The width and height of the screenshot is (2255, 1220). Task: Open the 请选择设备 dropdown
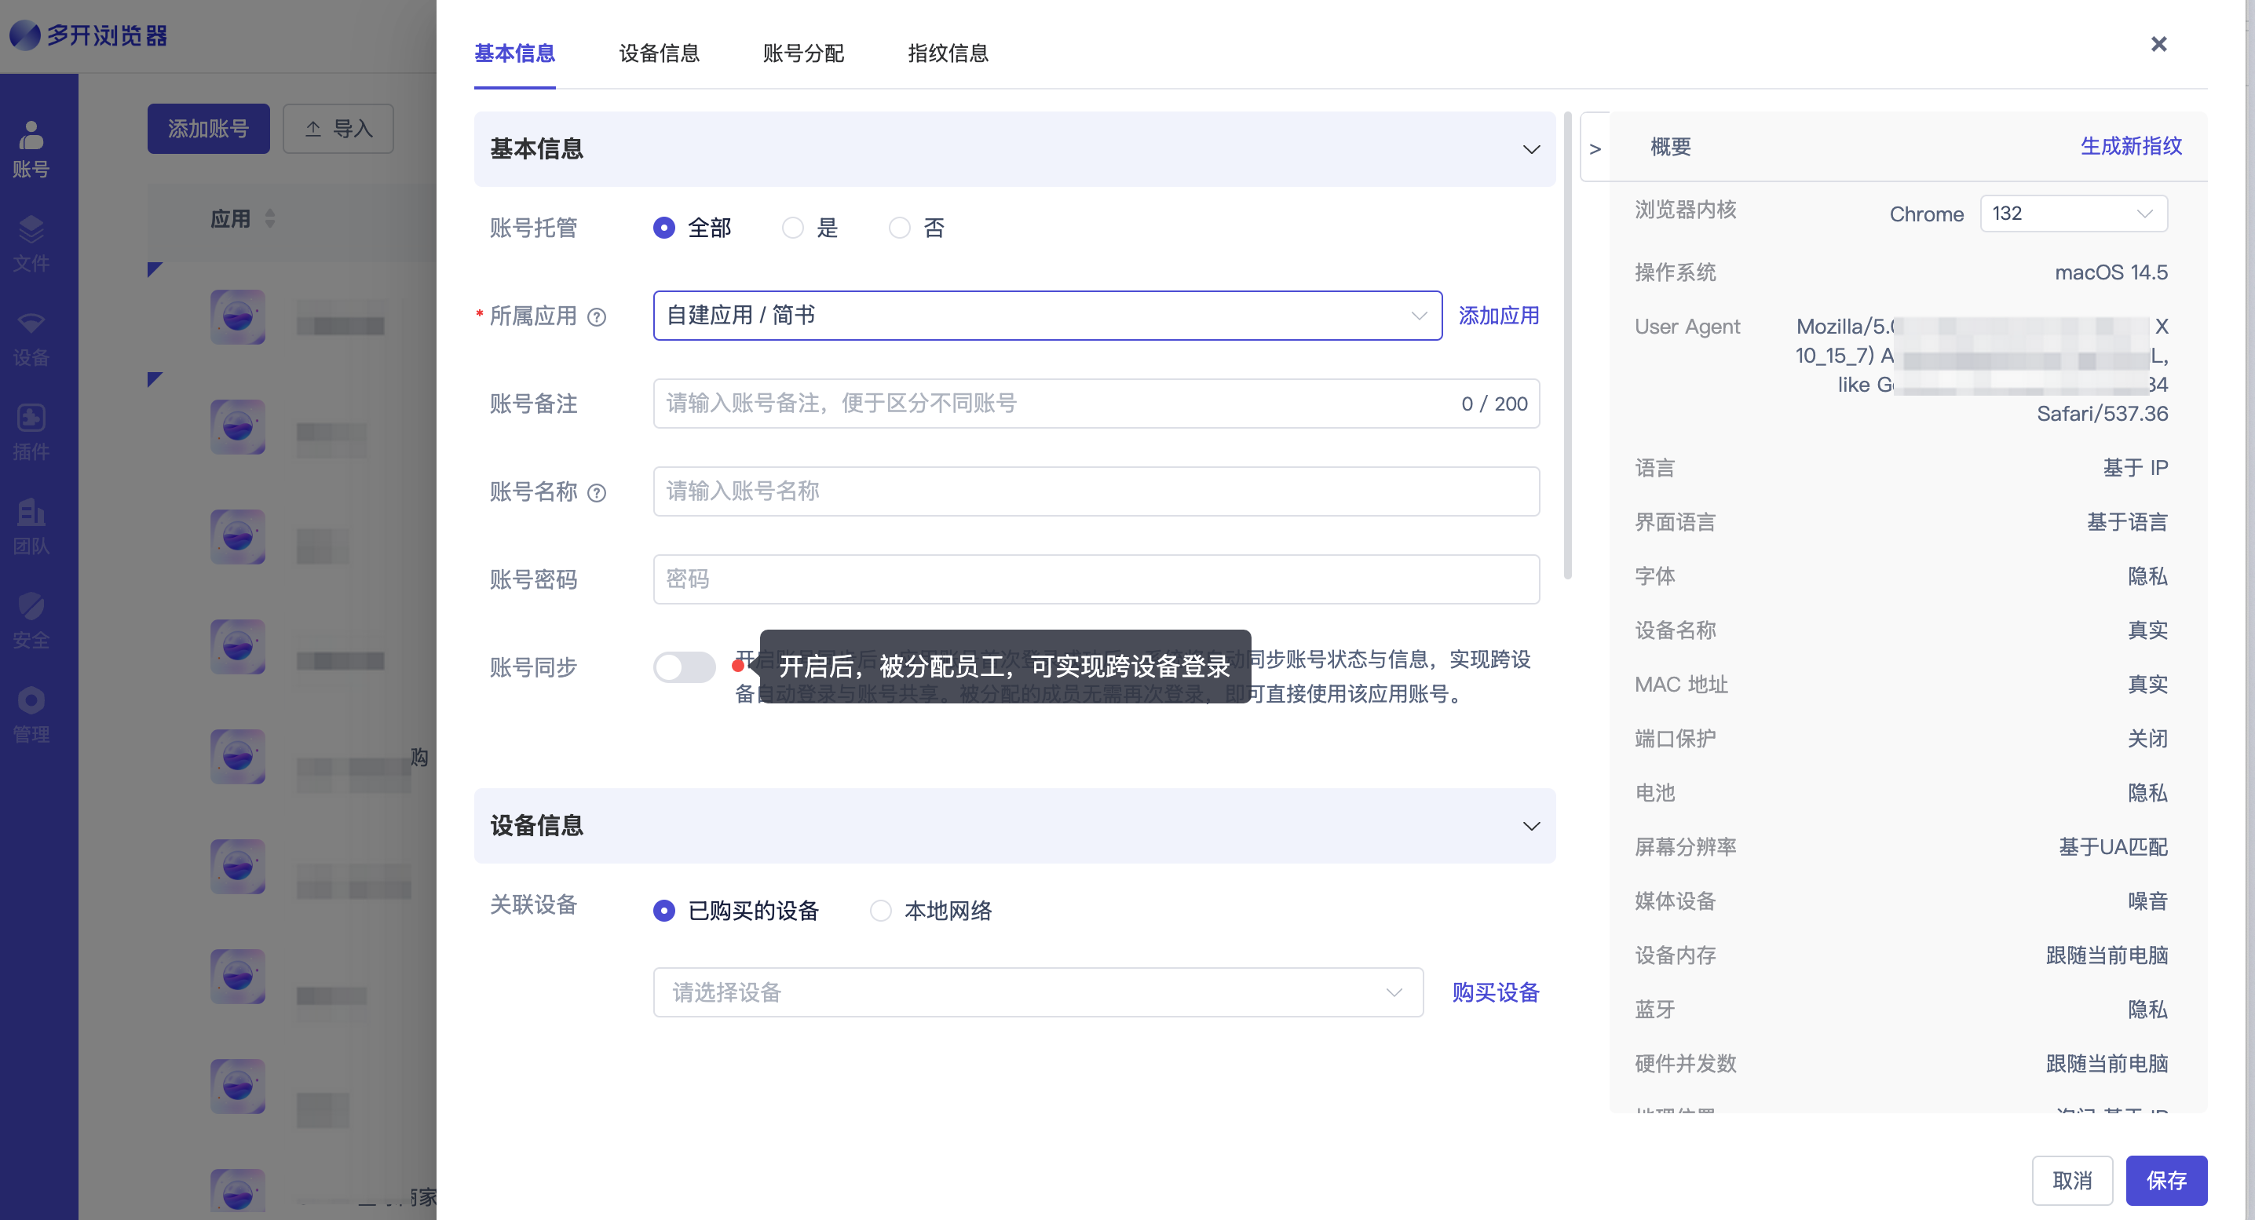click(1038, 992)
